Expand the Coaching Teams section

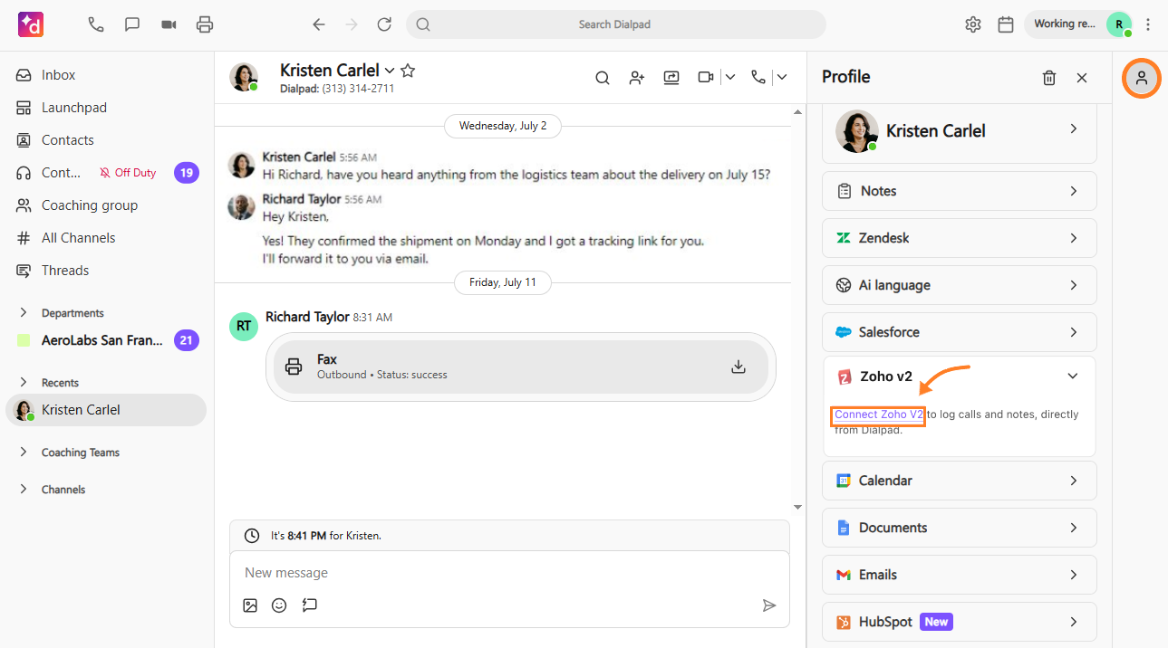coord(24,452)
